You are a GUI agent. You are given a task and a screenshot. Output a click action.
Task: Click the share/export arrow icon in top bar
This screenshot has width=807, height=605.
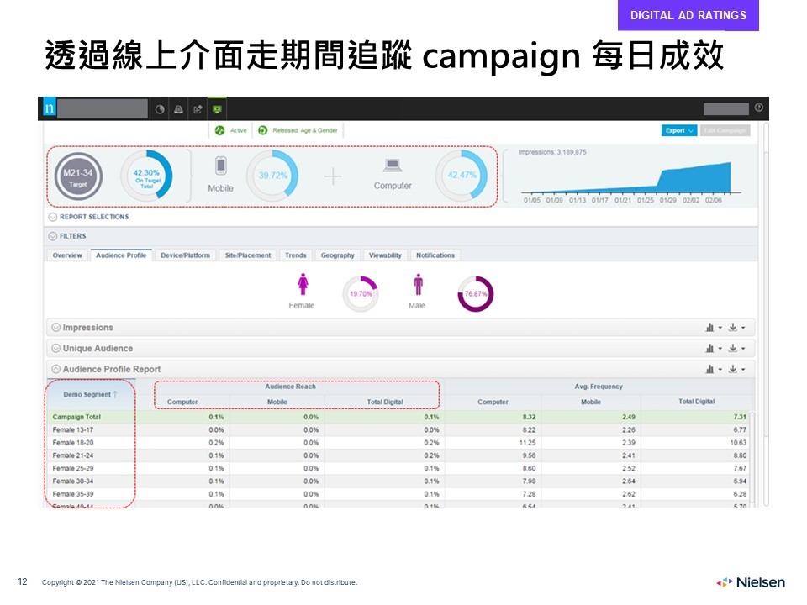point(198,109)
